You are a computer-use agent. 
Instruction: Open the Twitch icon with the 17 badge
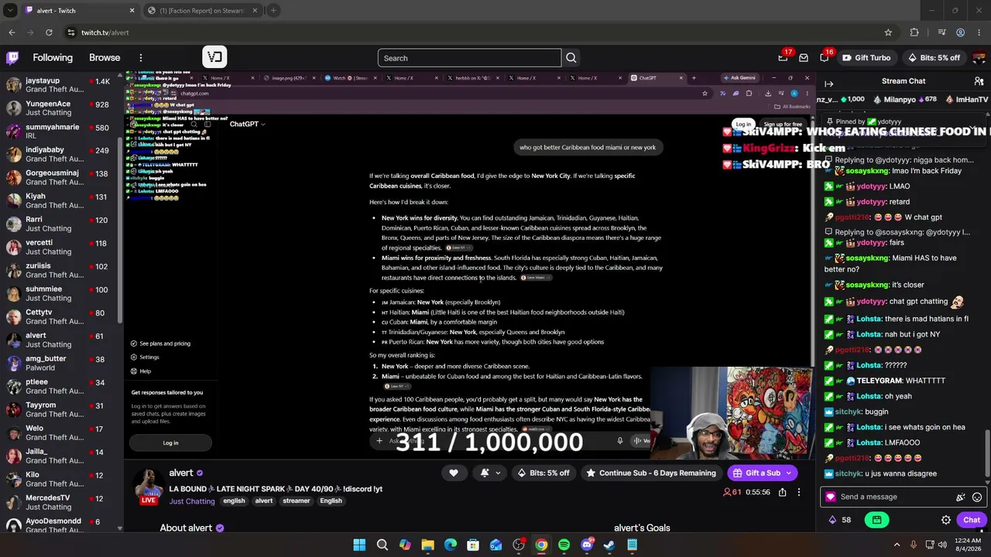click(784, 58)
